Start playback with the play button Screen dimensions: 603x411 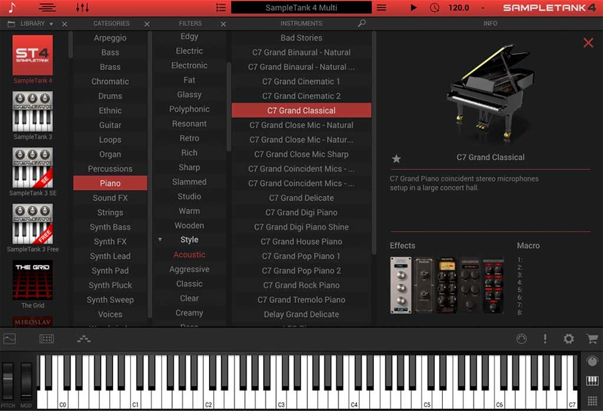(x=413, y=7)
